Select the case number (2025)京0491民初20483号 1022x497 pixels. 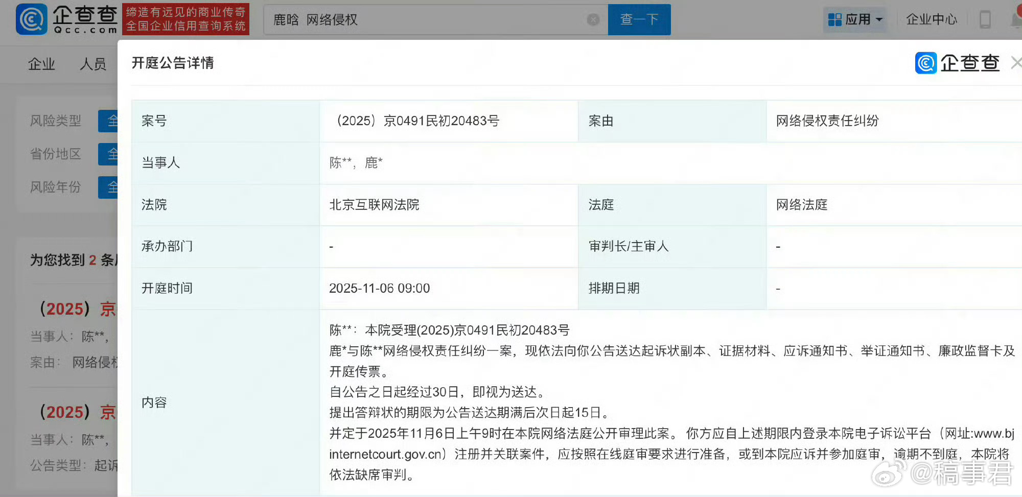click(415, 121)
